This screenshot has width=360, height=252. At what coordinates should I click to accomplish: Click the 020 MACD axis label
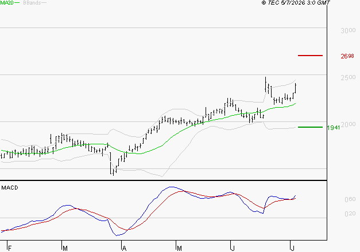350,214
